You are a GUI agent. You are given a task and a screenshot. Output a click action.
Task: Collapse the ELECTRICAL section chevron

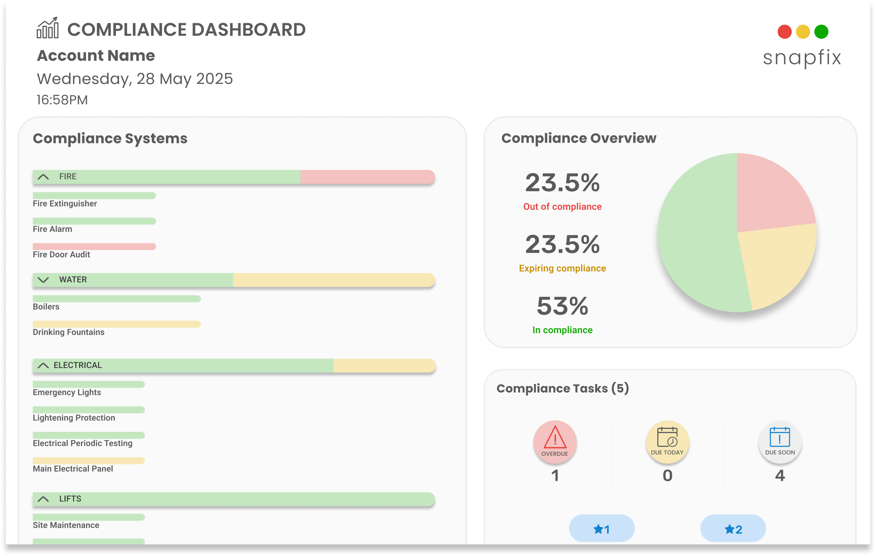point(43,366)
